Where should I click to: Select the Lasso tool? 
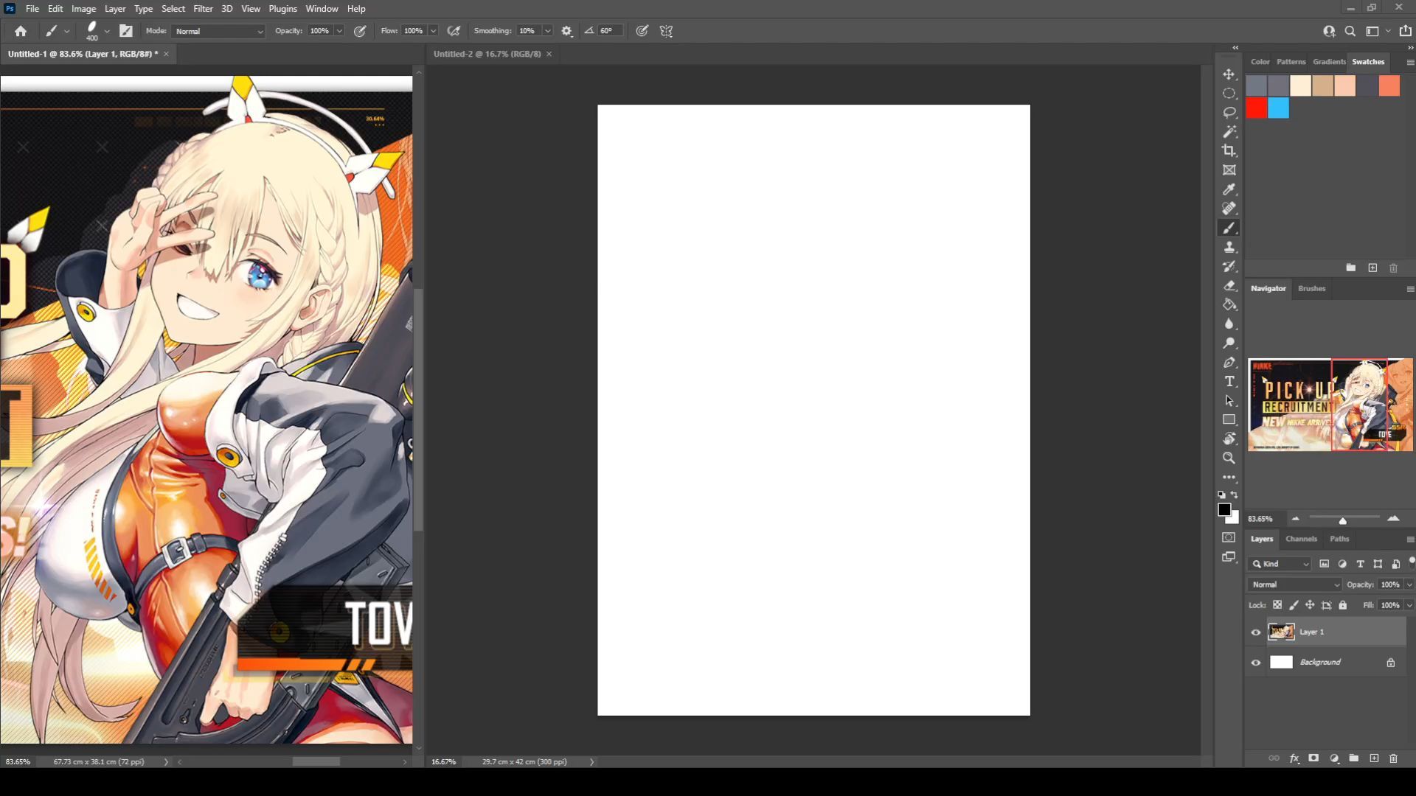click(x=1229, y=113)
